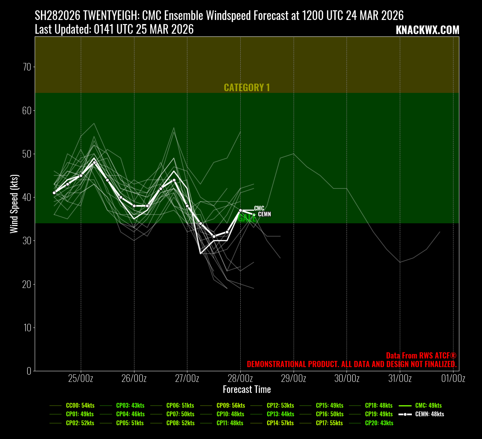The image size is (482, 439).
Task: Click the red demonstrational product disclaimer text
Action: pos(352,364)
